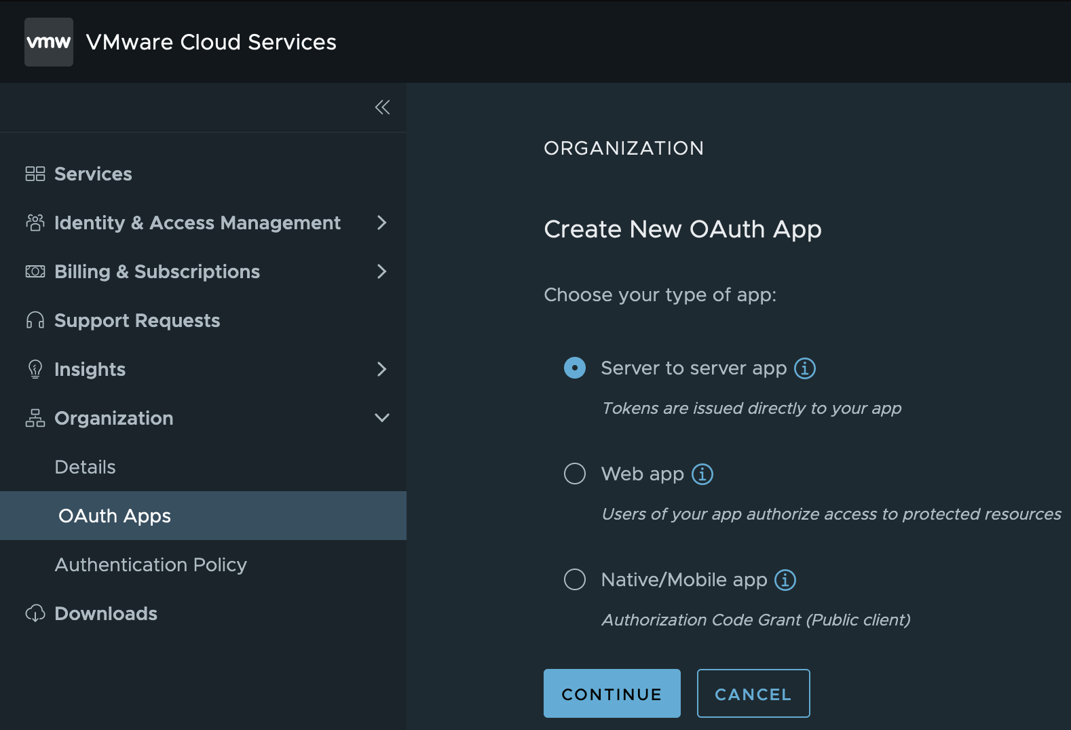Click the vmw logo icon
This screenshot has height=730, width=1071.
coord(49,42)
